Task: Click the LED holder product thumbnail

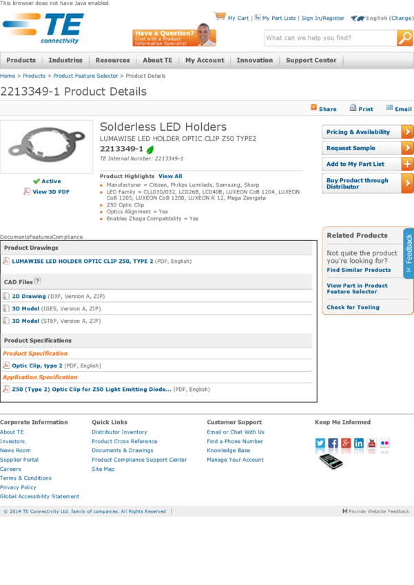Action: (46, 147)
